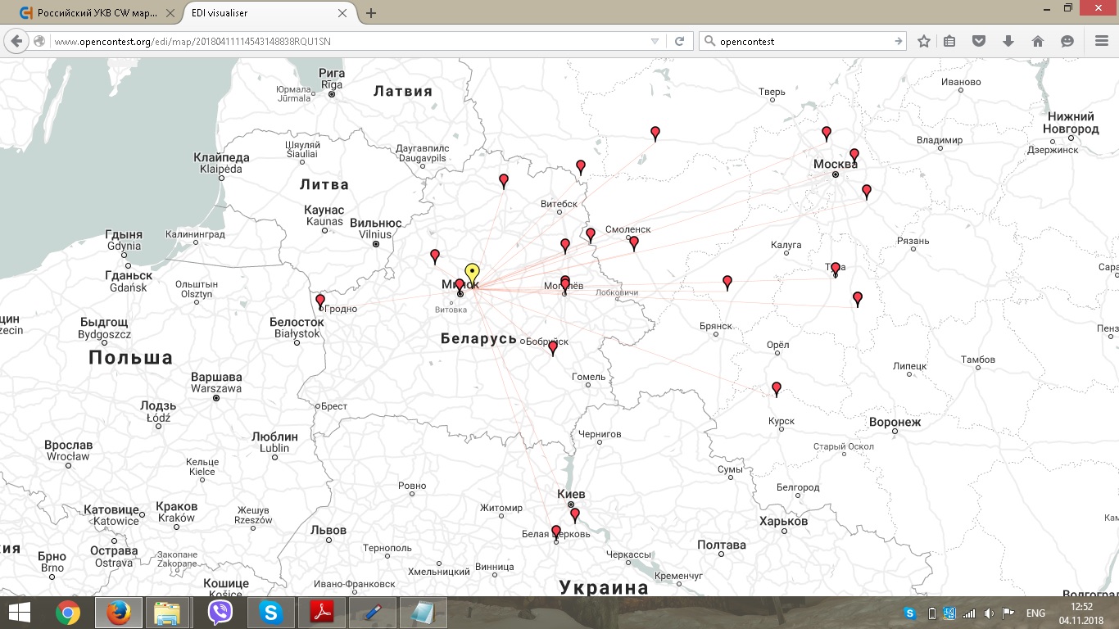Select the EDI visualiser tab
The width and height of the screenshot is (1119, 629).
pyautogui.click(x=254, y=13)
